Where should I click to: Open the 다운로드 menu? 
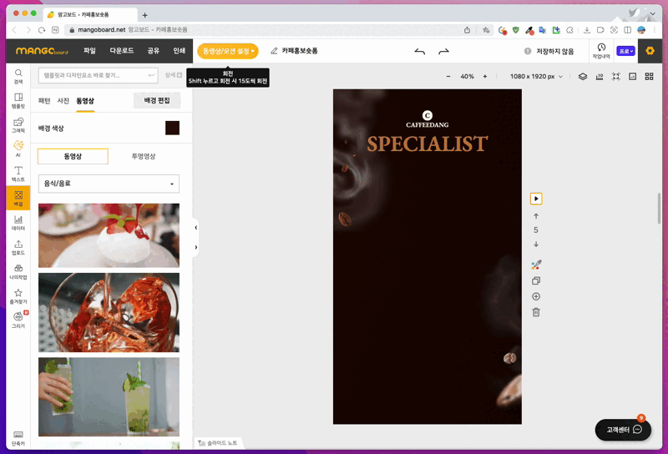122,51
